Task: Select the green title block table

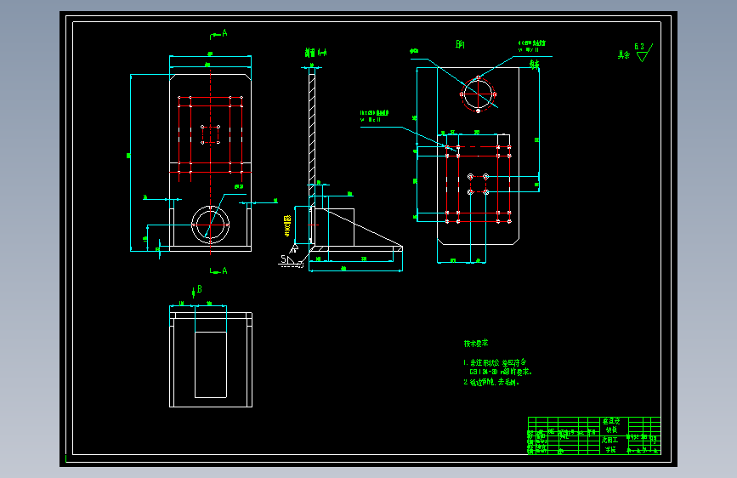Action: [x=594, y=435]
